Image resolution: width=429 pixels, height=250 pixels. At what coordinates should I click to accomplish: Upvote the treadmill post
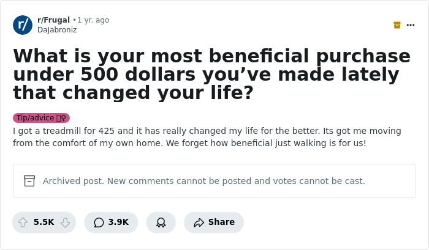[x=23, y=222]
